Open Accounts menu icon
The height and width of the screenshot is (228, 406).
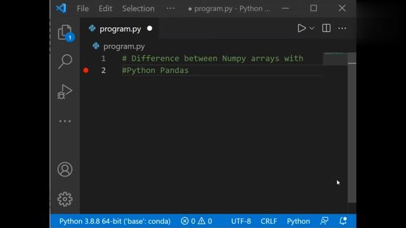[x=65, y=169]
